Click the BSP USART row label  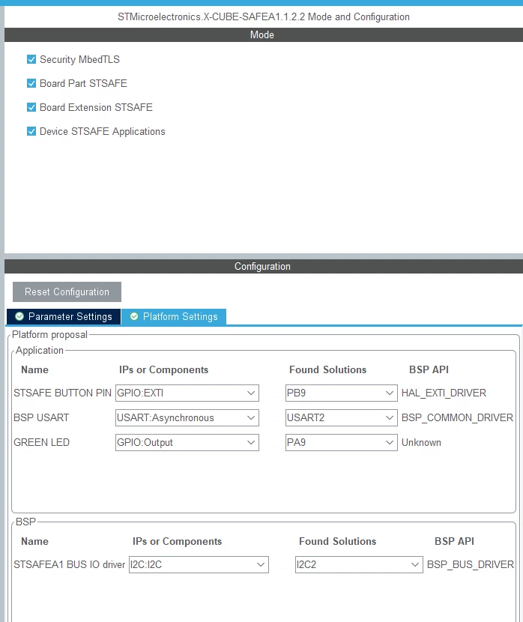coord(41,417)
